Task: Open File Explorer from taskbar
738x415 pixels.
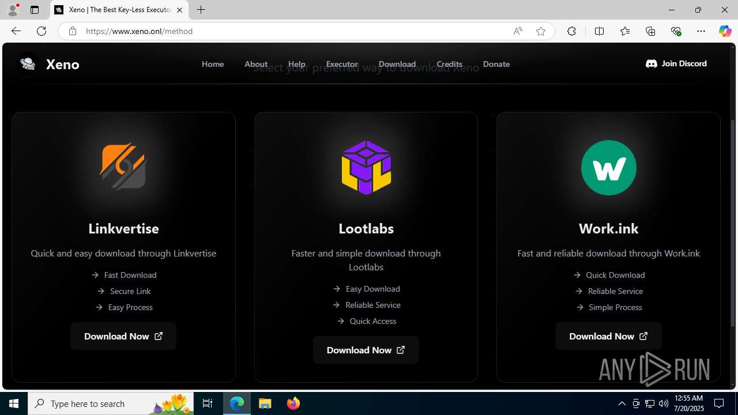Action: pos(265,403)
